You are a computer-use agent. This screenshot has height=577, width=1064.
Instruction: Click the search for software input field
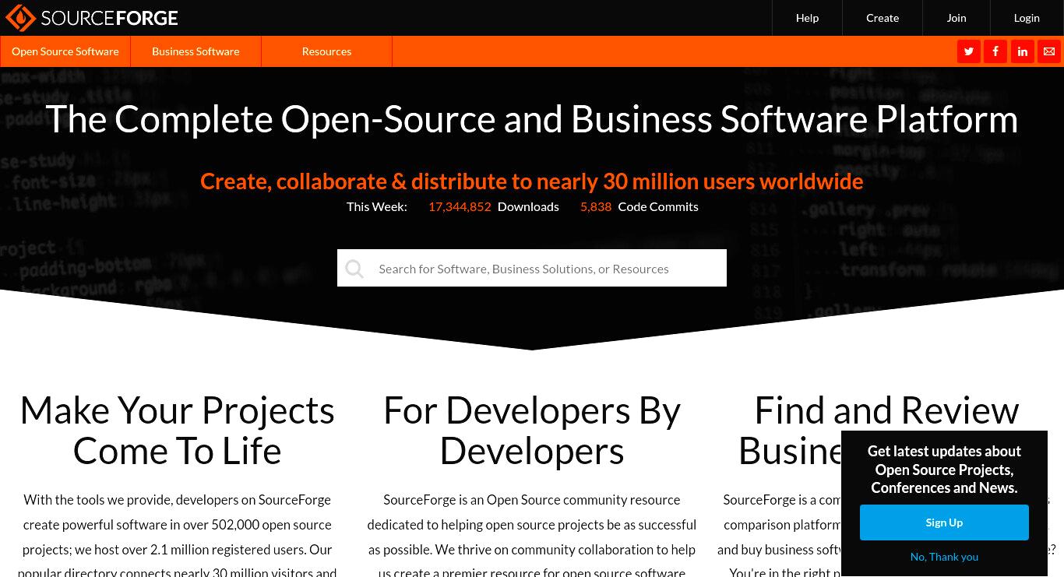point(532,268)
